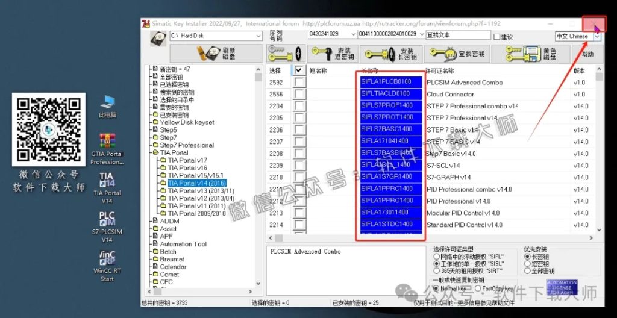The width and height of the screenshot is (617, 318).
Task: Click the 查找密钥 find key button
Action: pyautogui.click(x=457, y=54)
